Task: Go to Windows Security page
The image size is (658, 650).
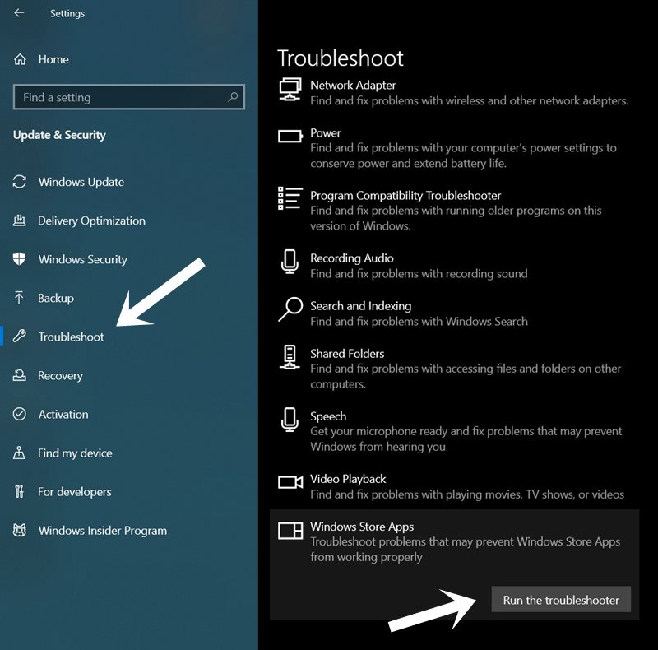Action: [83, 259]
